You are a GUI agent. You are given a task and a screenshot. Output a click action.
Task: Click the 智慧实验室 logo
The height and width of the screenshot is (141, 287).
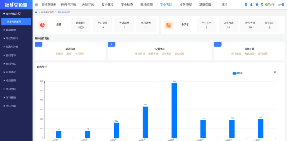coord(16,5)
